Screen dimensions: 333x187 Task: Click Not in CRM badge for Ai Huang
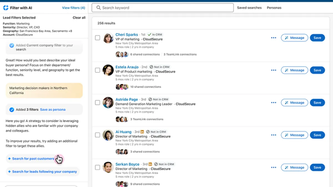point(156,132)
